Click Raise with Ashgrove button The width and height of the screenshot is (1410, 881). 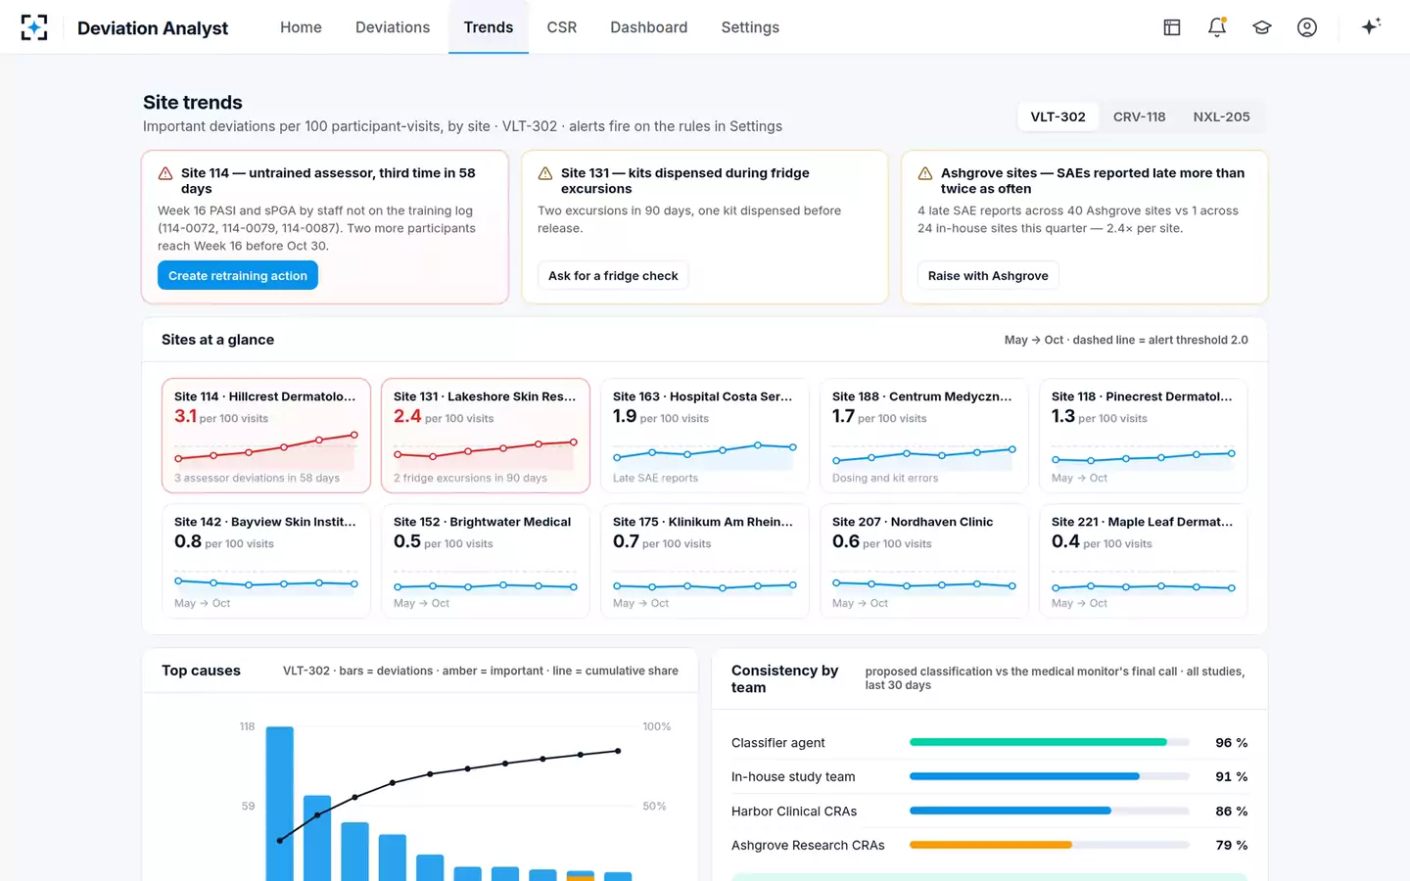point(988,276)
